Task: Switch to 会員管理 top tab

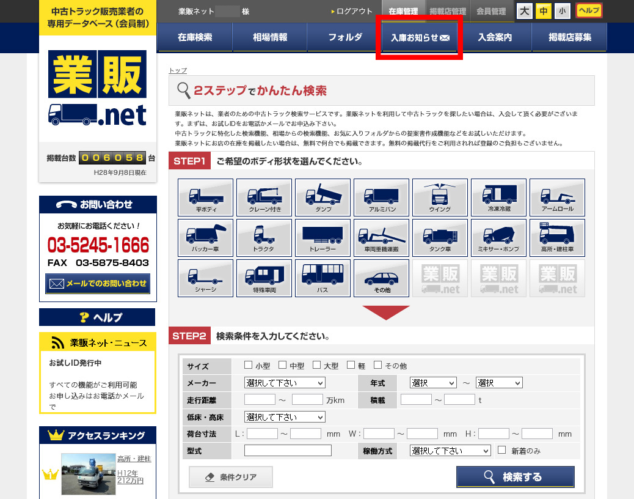Action: pos(491,12)
